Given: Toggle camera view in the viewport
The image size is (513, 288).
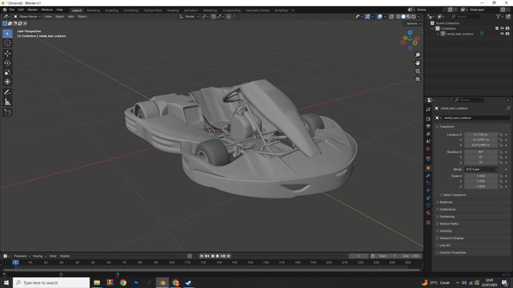Looking at the screenshot, I should [417, 71].
